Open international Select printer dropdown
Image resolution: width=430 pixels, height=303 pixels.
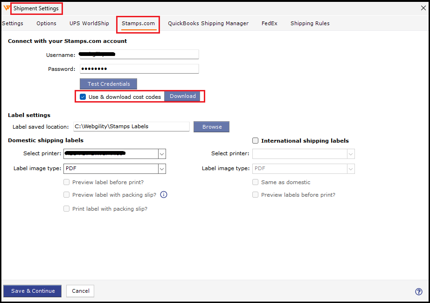(351, 154)
